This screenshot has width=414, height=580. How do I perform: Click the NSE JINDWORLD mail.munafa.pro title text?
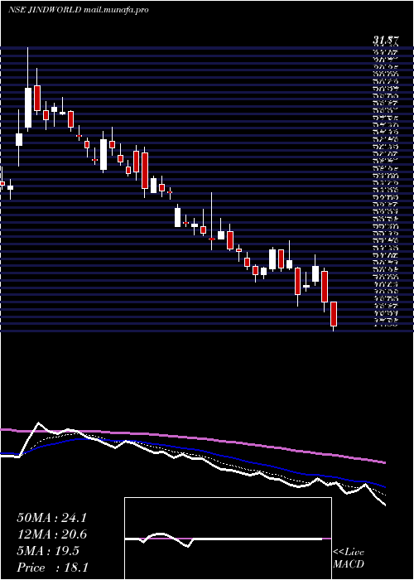(x=78, y=10)
